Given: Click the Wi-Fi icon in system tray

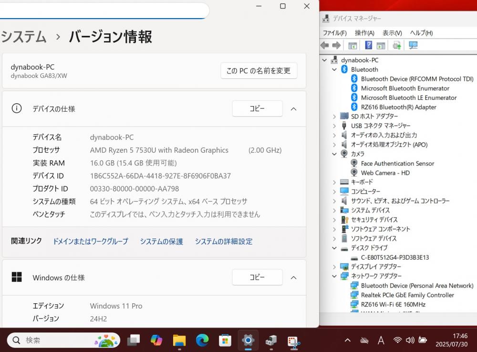Looking at the screenshot, I should point(397,340).
